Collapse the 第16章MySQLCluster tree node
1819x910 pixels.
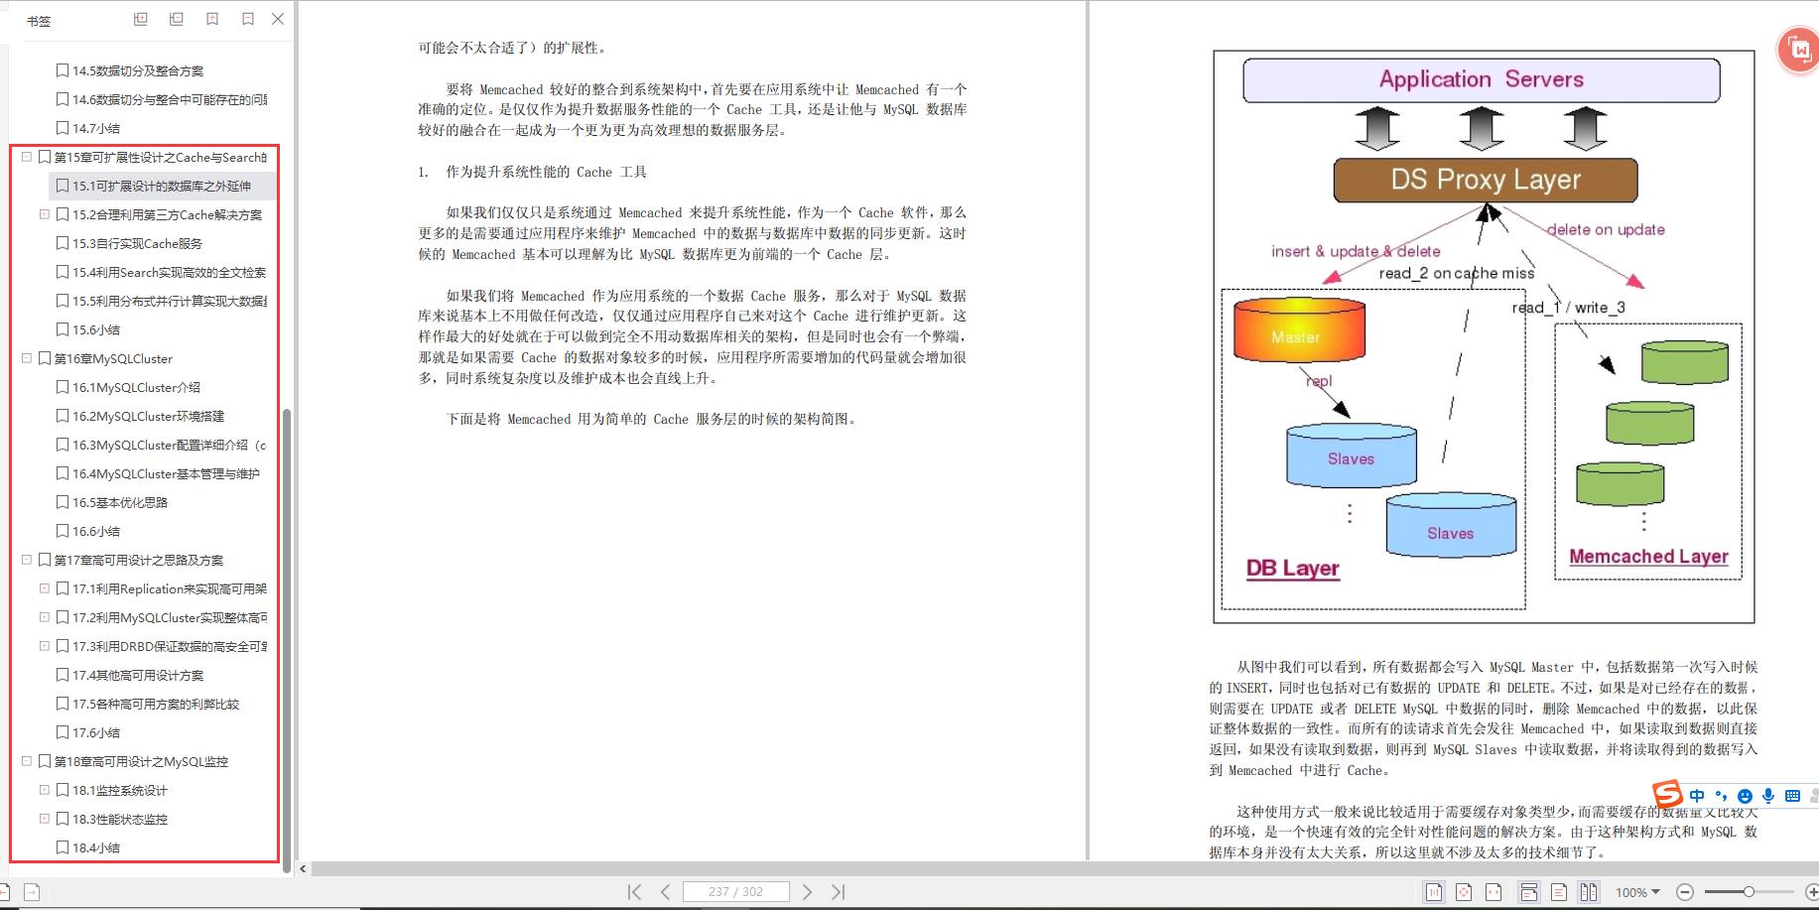click(x=27, y=358)
